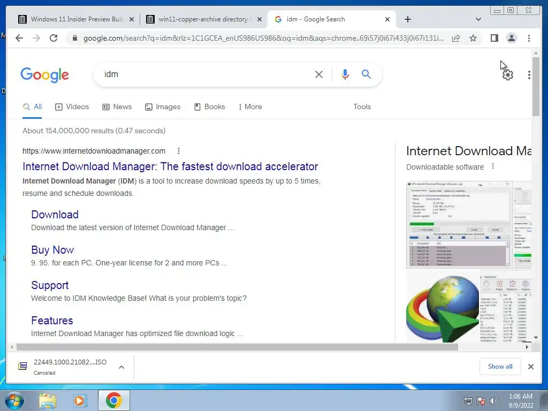Click the Internet Download Manager knowledge panel title
Screen dimensions: 548x411
click(x=469, y=151)
